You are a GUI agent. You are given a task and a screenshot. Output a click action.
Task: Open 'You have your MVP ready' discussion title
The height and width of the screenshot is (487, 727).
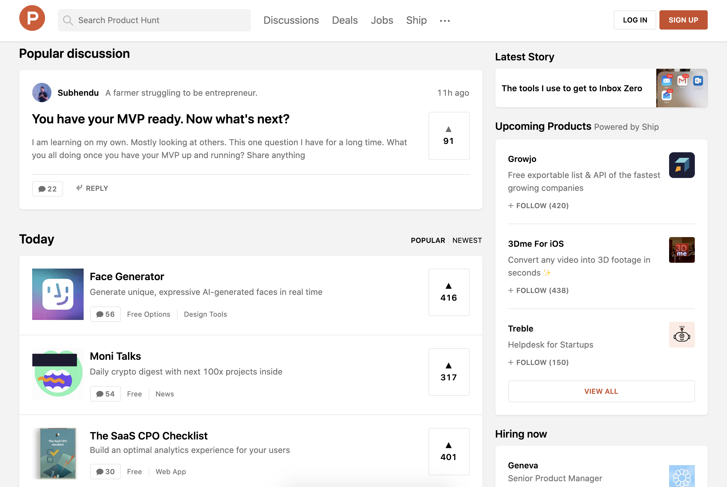tap(161, 119)
